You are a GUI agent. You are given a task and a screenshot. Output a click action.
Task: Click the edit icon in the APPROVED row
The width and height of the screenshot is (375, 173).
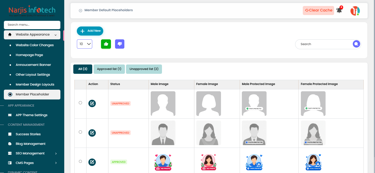point(92,162)
